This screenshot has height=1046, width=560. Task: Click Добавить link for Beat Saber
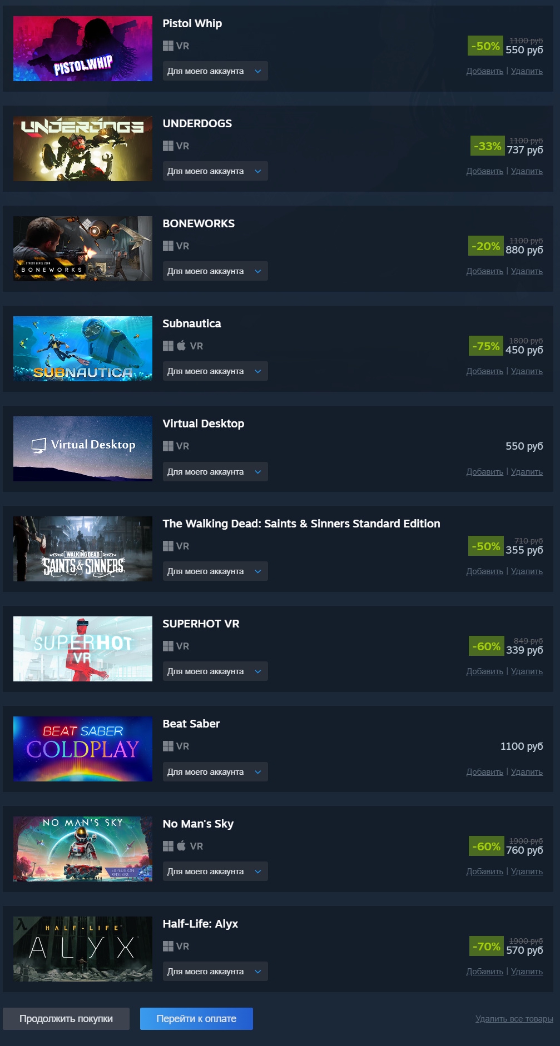pos(484,772)
